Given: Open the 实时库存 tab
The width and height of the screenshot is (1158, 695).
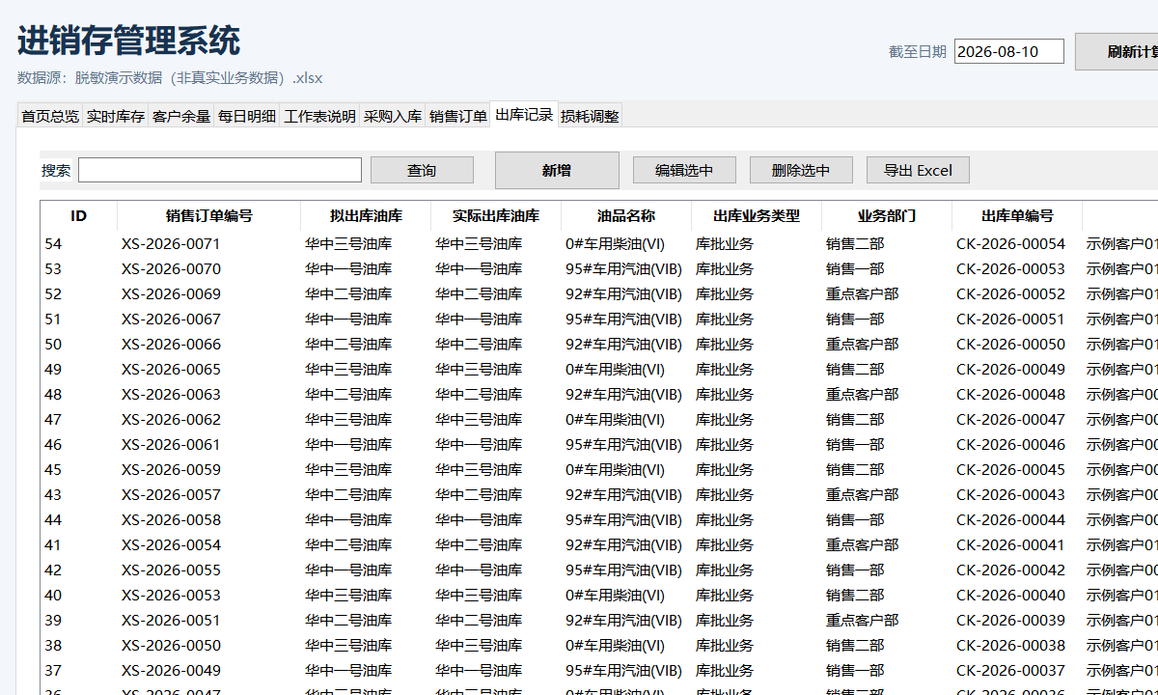Looking at the screenshot, I should tap(116, 116).
